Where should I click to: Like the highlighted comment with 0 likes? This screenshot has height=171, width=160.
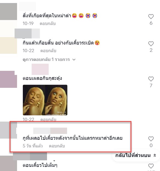point(151,139)
